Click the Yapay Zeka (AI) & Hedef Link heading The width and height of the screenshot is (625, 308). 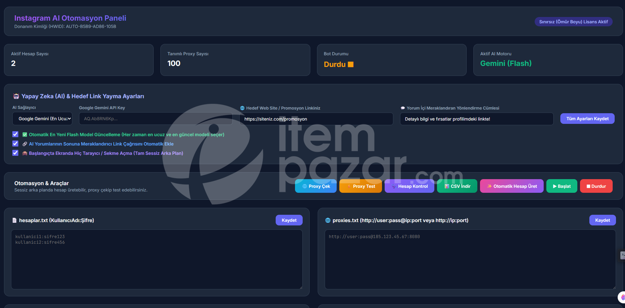click(83, 96)
